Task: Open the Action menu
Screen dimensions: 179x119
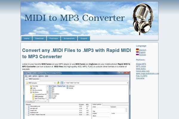Action: pyautogui.click(x=35, y=76)
